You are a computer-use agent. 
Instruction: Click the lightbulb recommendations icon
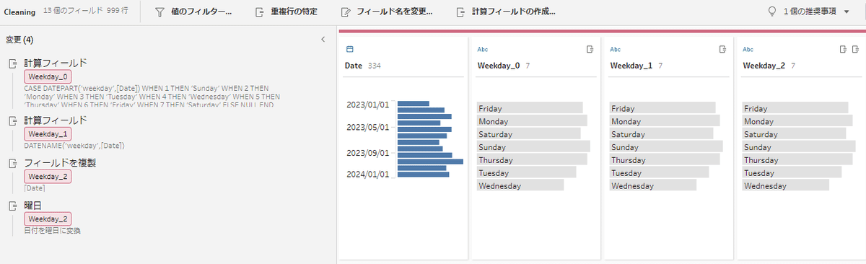click(x=772, y=12)
